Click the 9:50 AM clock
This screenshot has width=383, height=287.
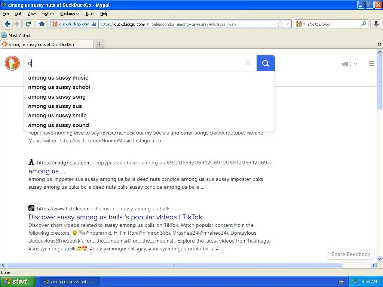click(x=369, y=282)
